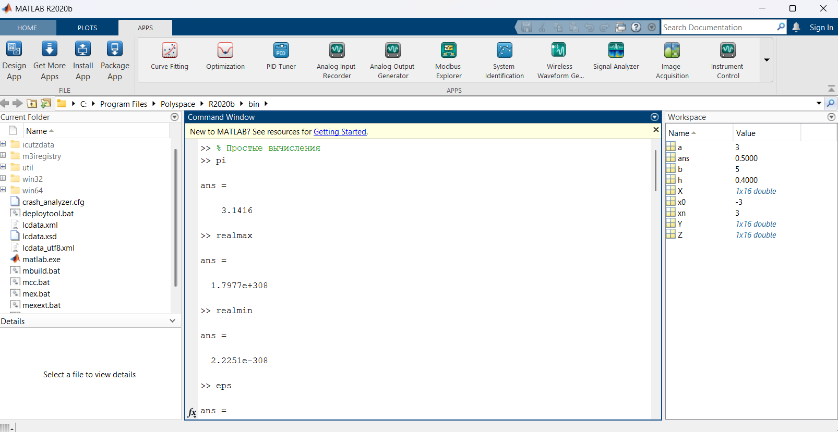Image resolution: width=838 pixels, height=432 pixels.
Task: Click R2020b in the address path
Action: pyautogui.click(x=222, y=104)
